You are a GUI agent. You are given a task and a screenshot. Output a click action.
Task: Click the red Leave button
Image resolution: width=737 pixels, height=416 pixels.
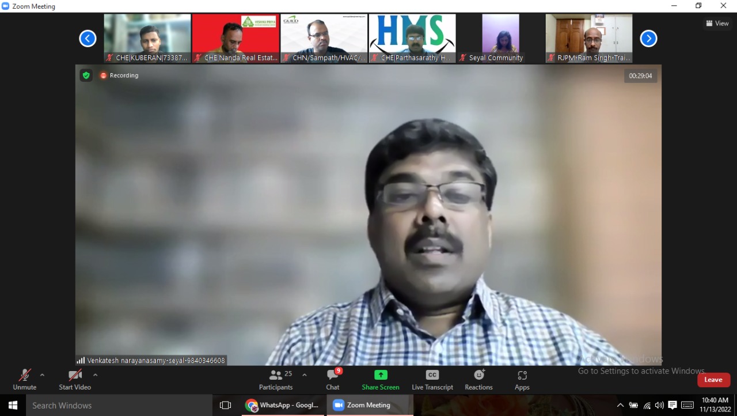(x=713, y=380)
